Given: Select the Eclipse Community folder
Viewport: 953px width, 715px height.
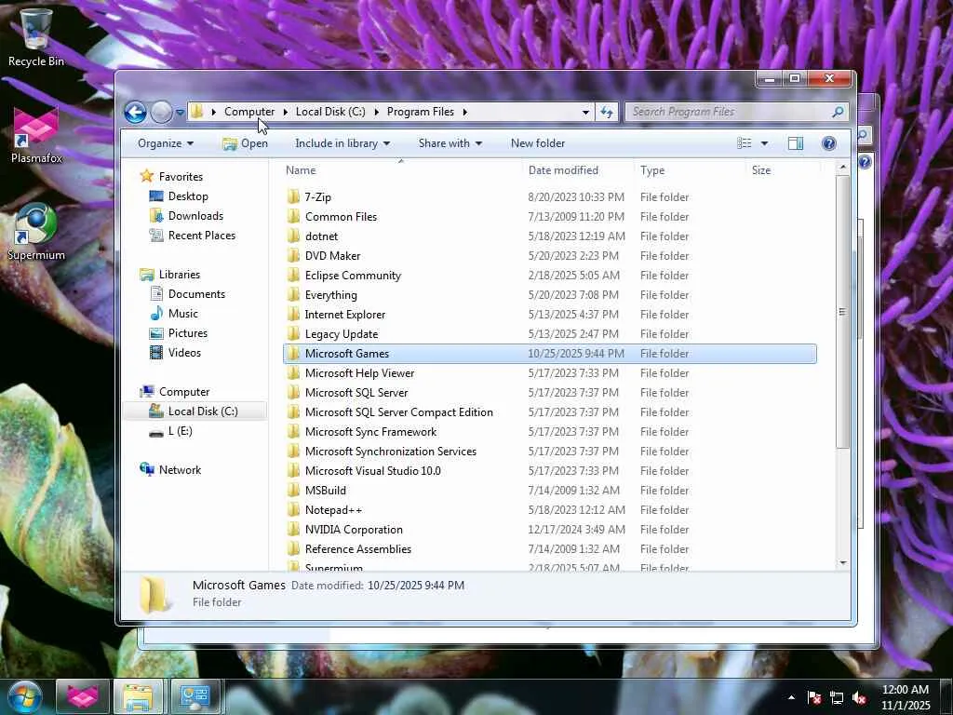Looking at the screenshot, I should (x=353, y=276).
